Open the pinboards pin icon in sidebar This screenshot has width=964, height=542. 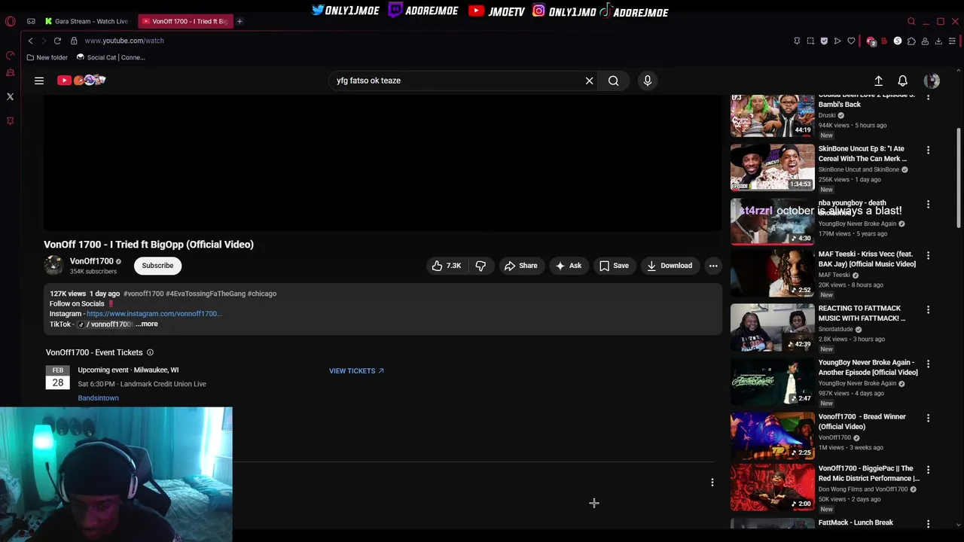(x=10, y=120)
